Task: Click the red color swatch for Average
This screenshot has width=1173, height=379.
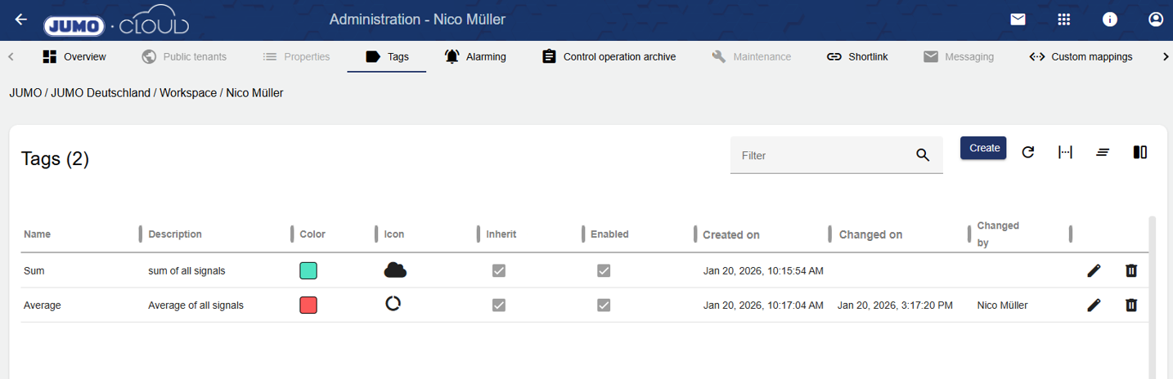Action: coord(308,305)
